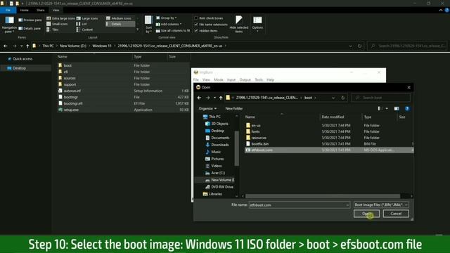Click New Volume (D:) breadcrumb
The width and height of the screenshot is (450, 253).
click(73, 46)
